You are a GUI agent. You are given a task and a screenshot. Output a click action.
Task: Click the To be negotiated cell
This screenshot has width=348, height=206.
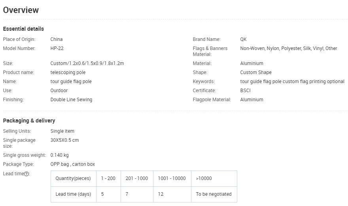coord(214,194)
